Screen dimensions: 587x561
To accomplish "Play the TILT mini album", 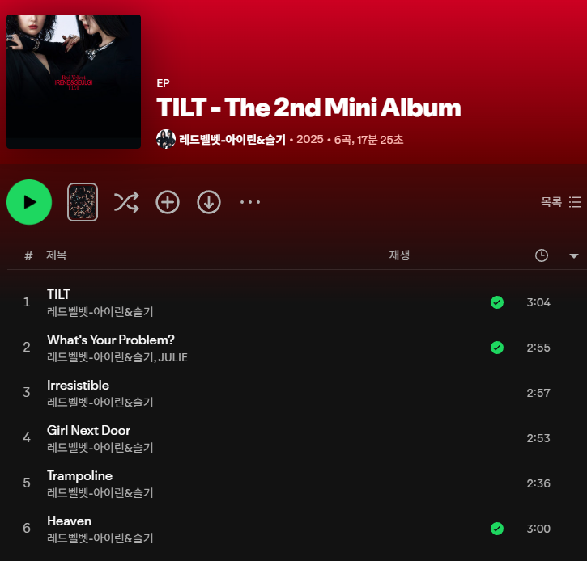I will [x=29, y=202].
